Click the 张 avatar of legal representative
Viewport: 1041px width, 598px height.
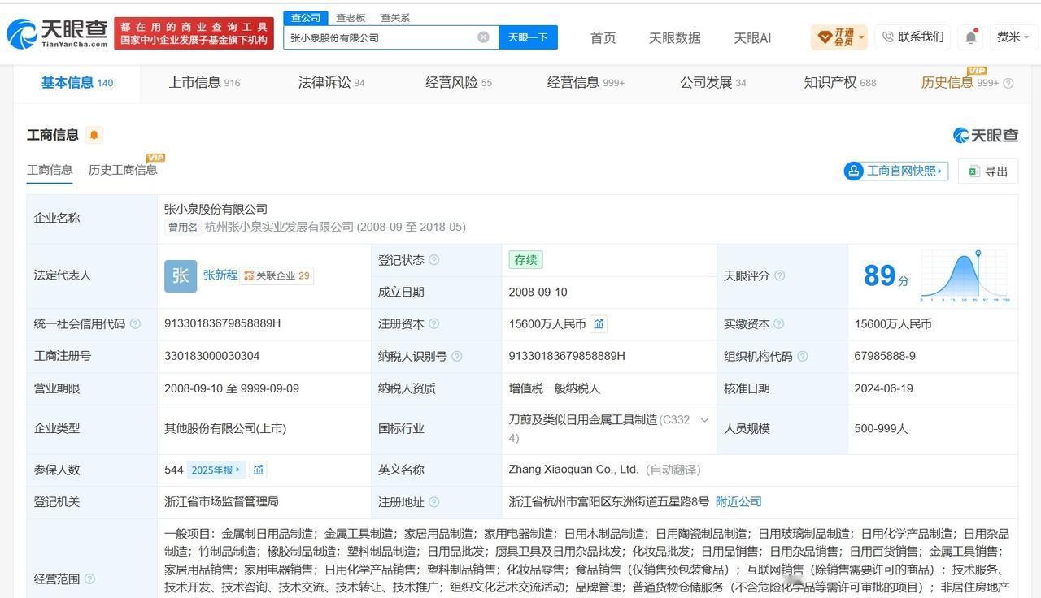(181, 275)
